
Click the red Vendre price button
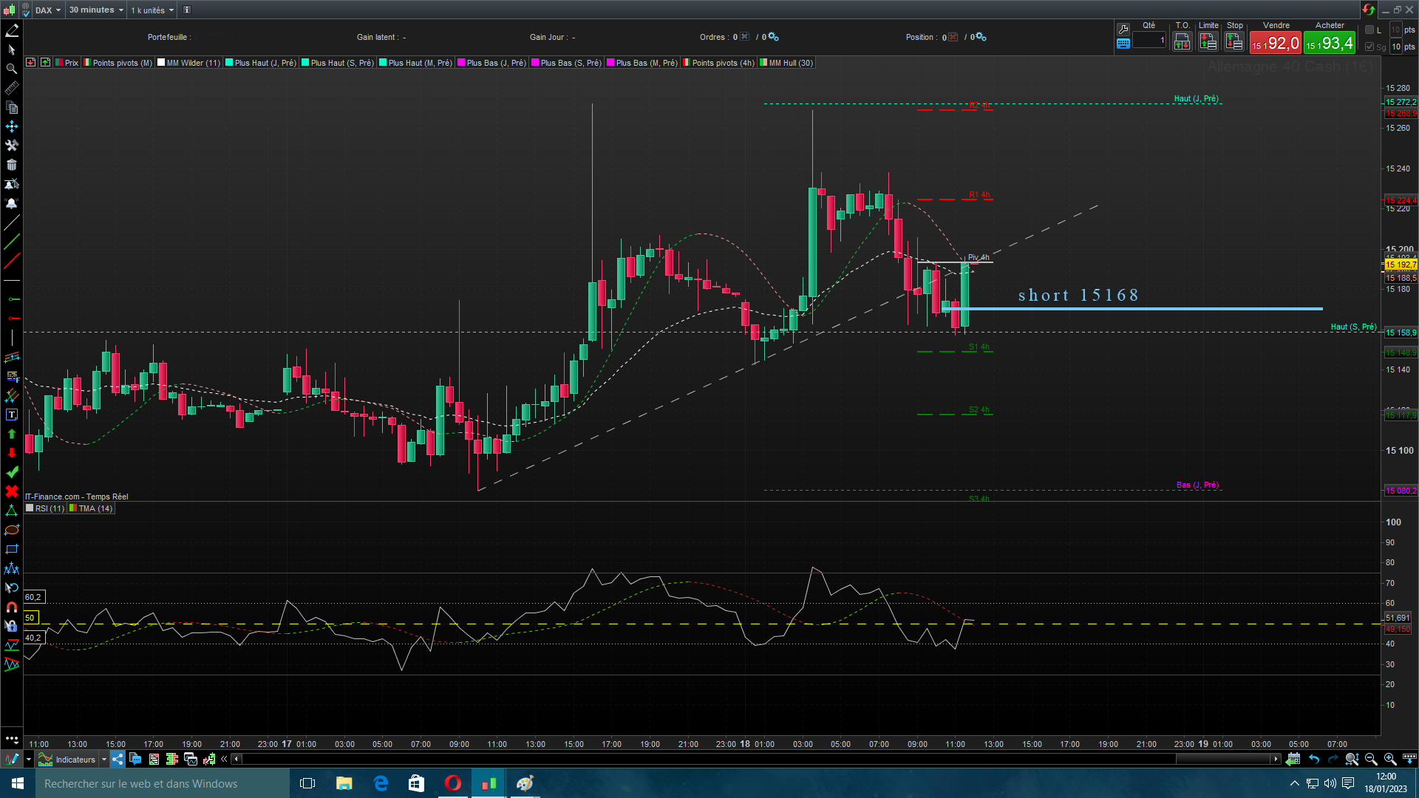[1276, 44]
